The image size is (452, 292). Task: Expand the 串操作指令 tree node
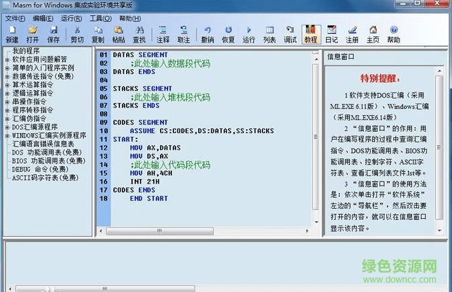click(x=7, y=102)
